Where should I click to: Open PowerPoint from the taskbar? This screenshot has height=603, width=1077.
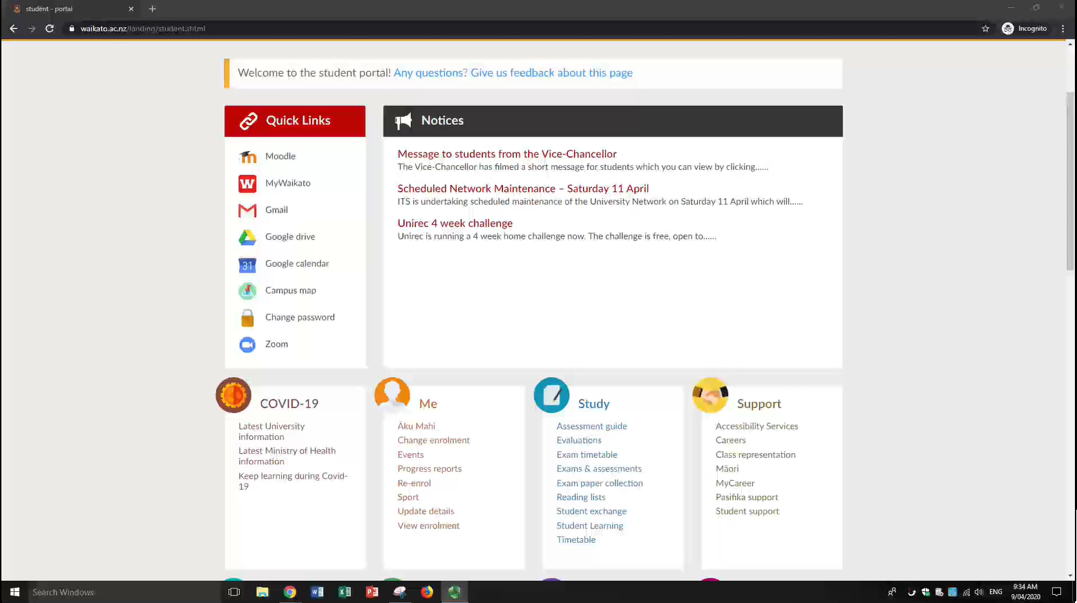point(372,592)
